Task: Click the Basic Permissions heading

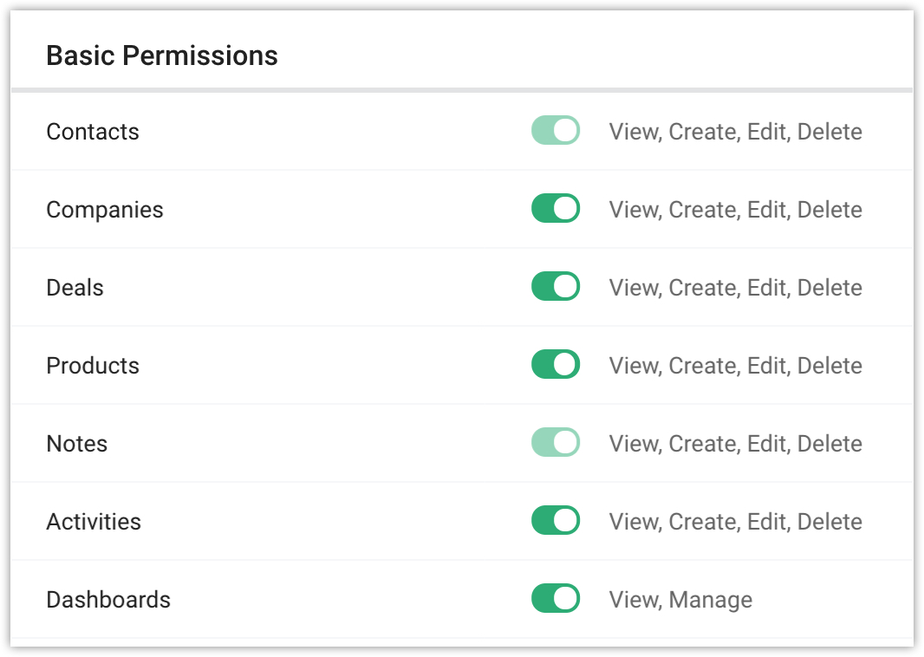Action: tap(162, 55)
